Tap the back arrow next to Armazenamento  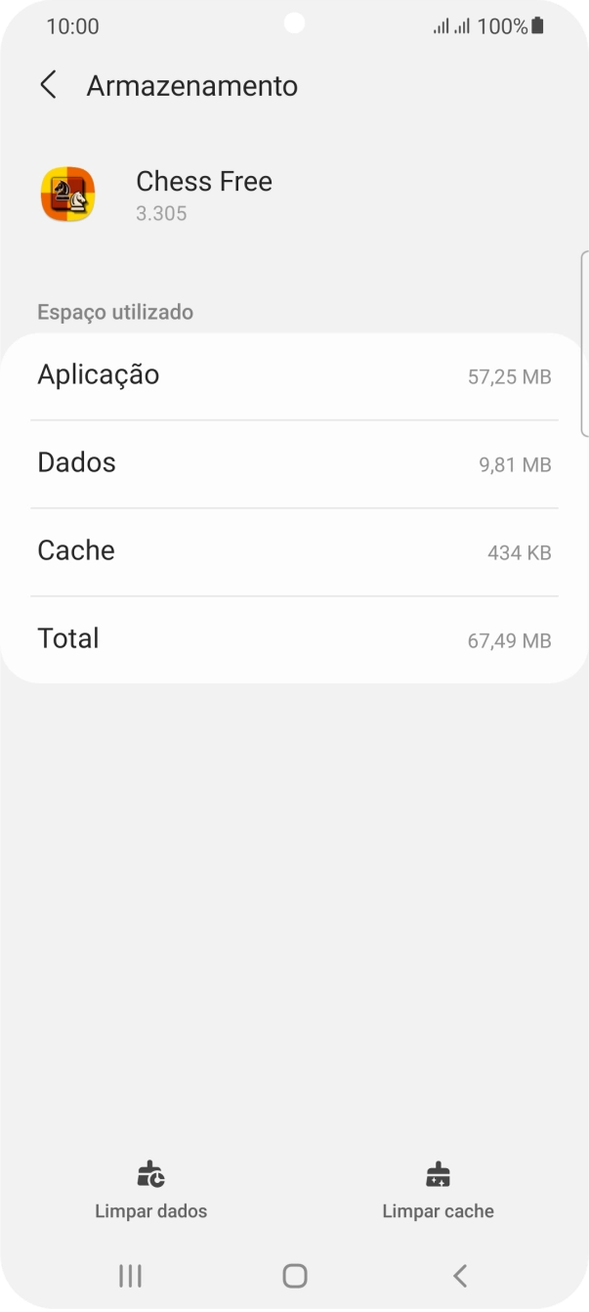[x=48, y=85]
